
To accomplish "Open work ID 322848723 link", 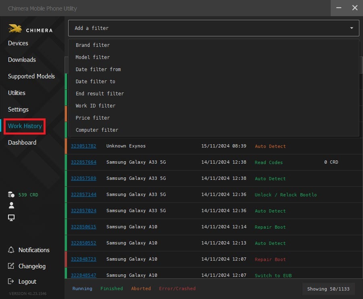I will coord(83,259).
